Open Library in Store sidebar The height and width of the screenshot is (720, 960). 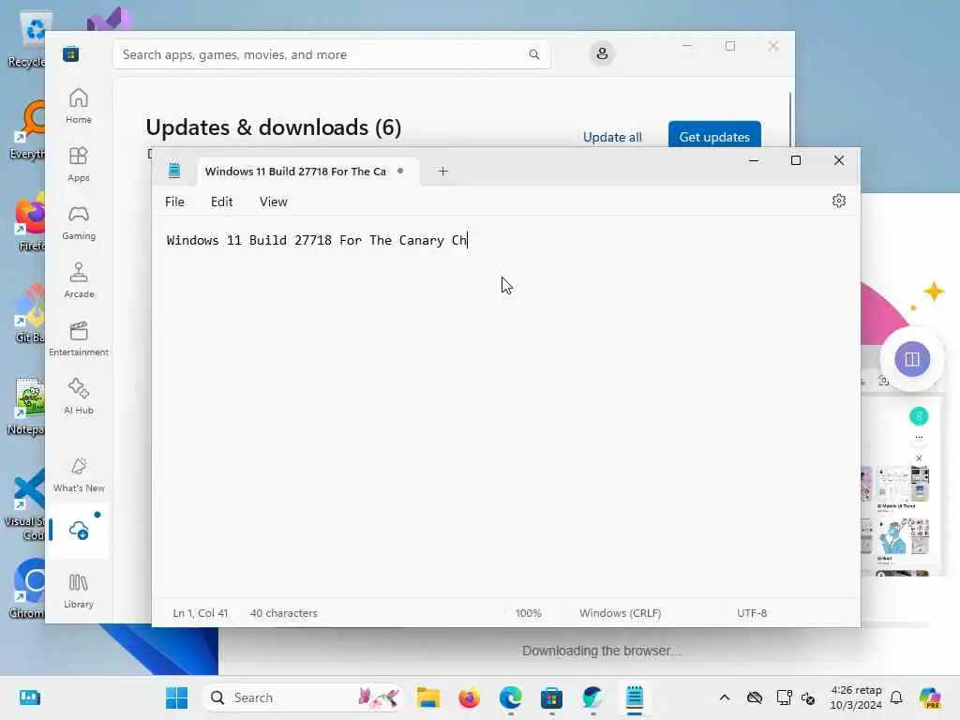pyautogui.click(x=79, y=591)
